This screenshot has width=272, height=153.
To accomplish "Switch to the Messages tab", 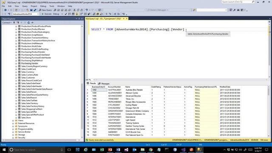I will (x=104, y=84).
